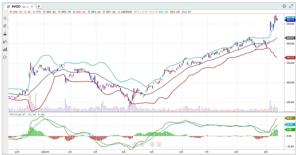This screenshot has width=296, height=155.
Task: Click the MACD indicator label
Action: click(13, 115)
